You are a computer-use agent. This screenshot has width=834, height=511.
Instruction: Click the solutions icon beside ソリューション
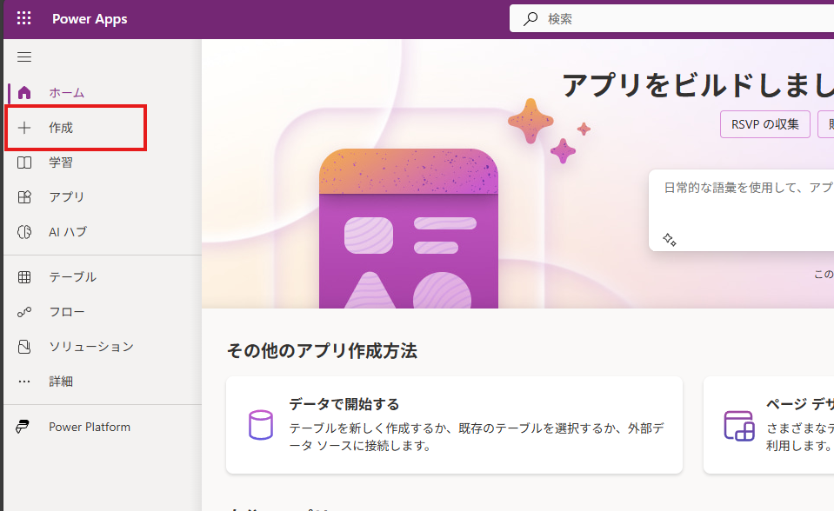[x=24, y=347]
